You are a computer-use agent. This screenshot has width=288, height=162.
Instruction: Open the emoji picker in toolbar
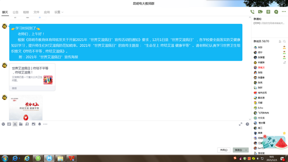point(3,124)
